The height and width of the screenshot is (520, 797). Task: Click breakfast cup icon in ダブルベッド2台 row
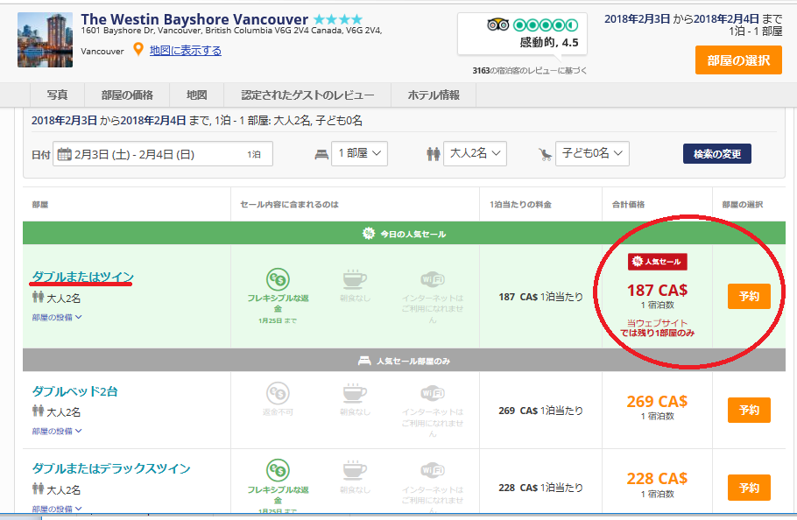point(355,393)
